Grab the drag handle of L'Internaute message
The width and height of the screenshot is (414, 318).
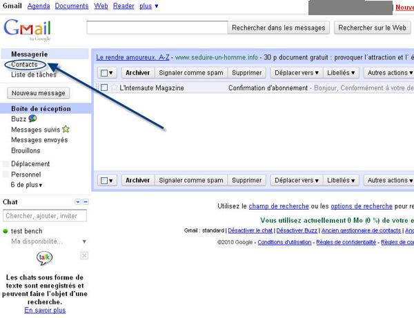97,88
